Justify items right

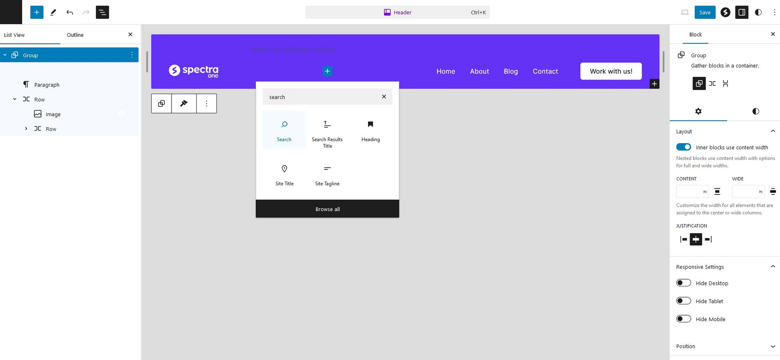[x=708, y=239]
